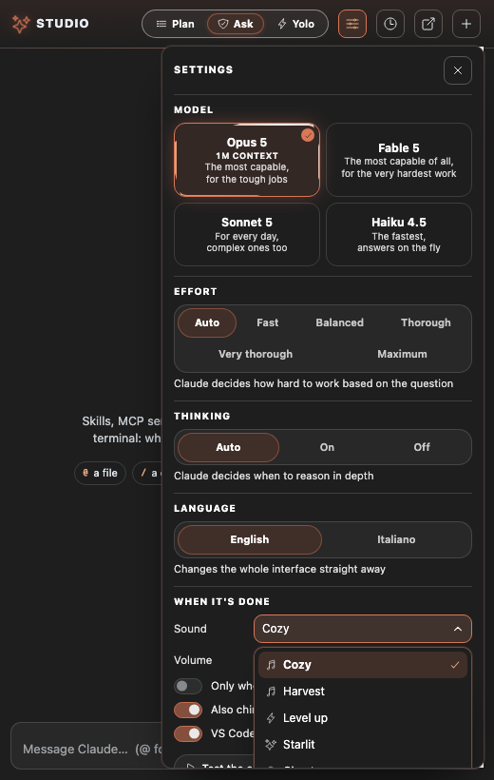Set effort to Very thorough

coord(256,354)
